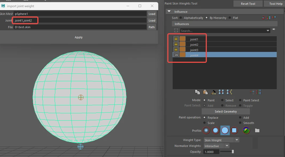Toggle the lock icon for joint2
Image resolution: width=285 pixels, height=157 pixels.
tap(176, 44)
